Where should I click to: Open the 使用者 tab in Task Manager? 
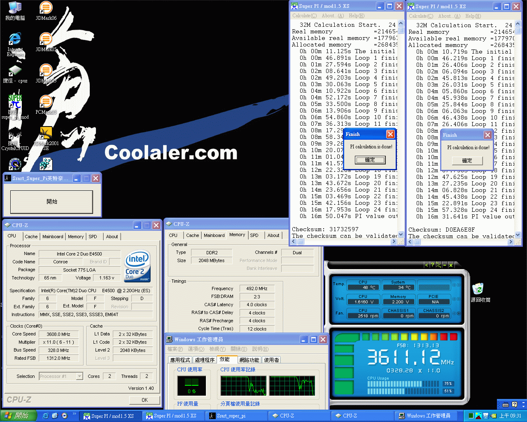pyautogui.click(x=271, y=360)
